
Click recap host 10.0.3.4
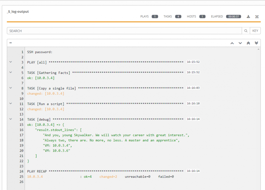tap(35, 177)
